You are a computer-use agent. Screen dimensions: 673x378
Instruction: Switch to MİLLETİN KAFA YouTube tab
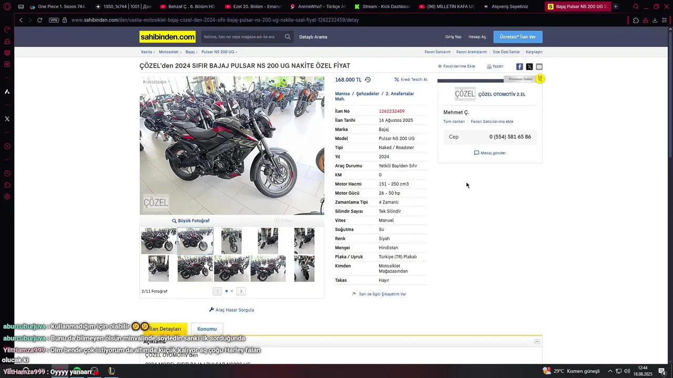click(x=447, y=7)
